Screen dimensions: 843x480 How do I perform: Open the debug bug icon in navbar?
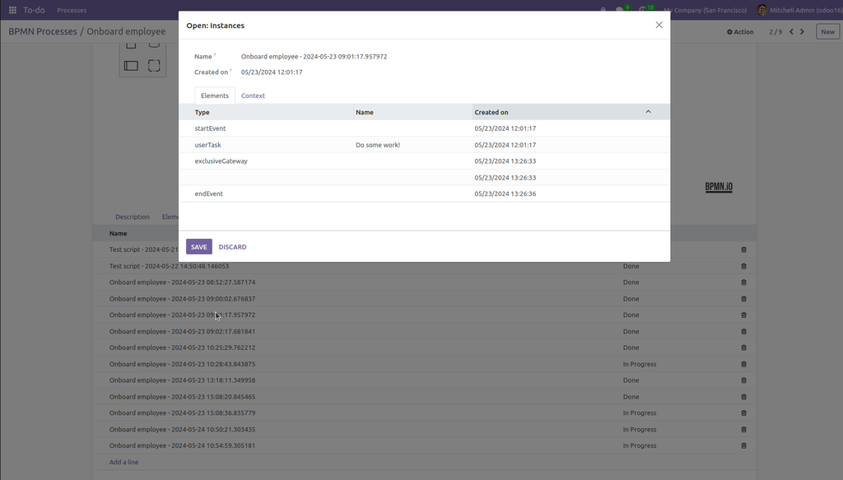coord(603,10)
